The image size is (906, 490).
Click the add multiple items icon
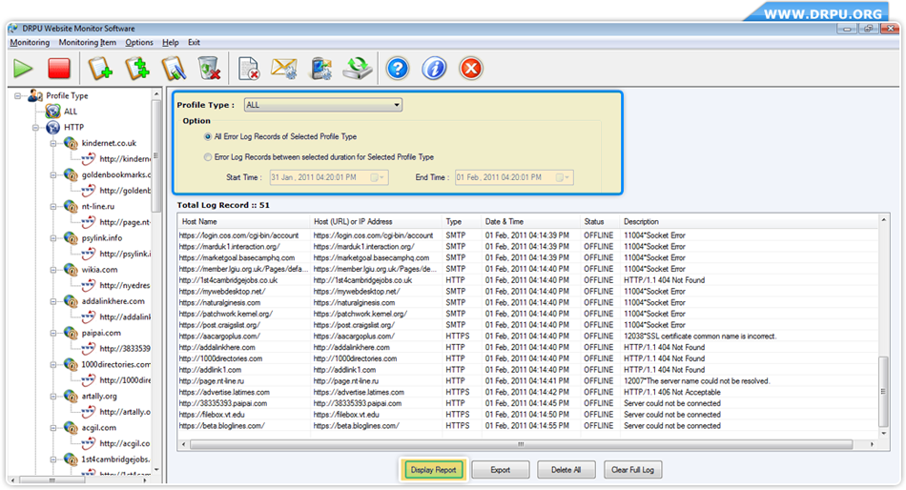(137, 69)
